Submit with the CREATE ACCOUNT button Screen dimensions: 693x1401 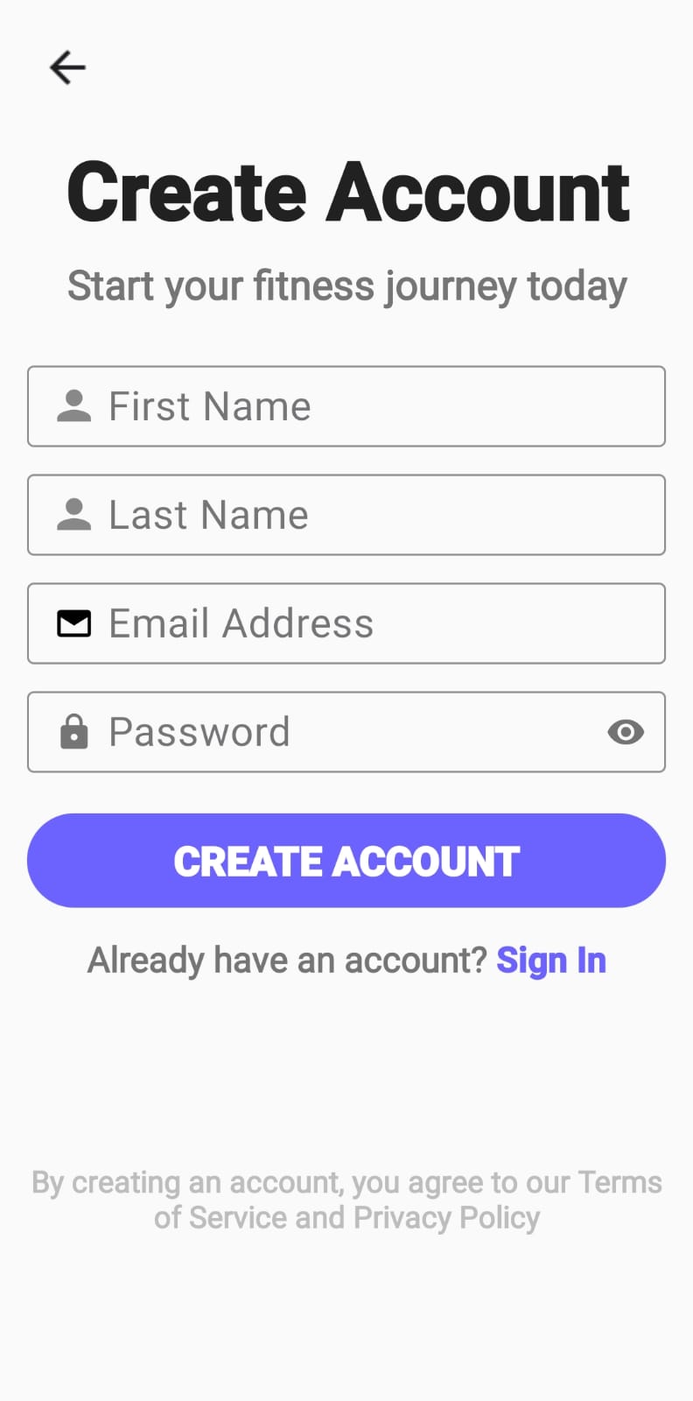pyautogui.click(x=346, y=861)
